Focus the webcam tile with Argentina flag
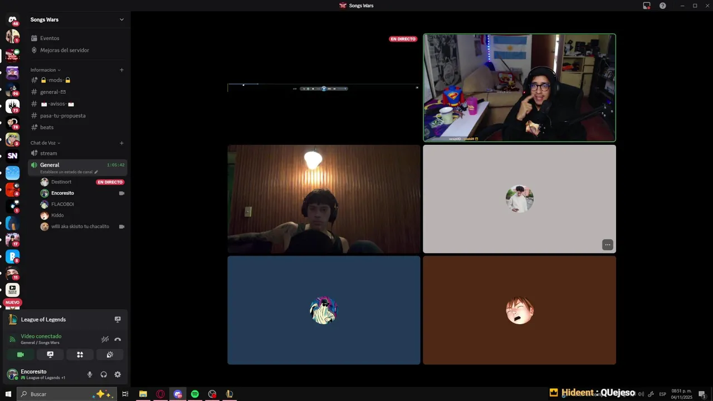 click(519, 88)
